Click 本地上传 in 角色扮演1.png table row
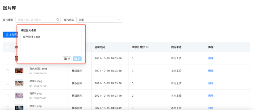 [x=176, y=71]
